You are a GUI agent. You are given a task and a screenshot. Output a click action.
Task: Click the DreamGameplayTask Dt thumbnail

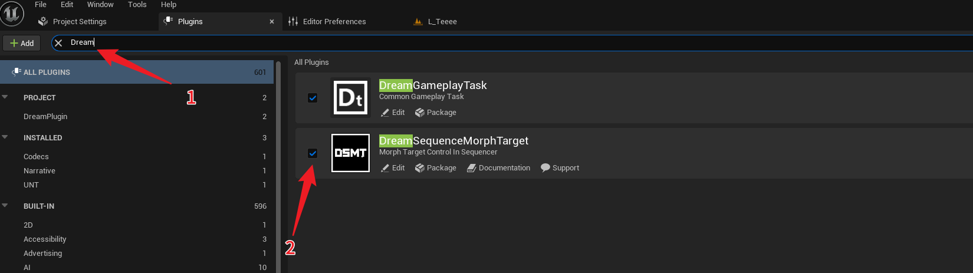351,98
